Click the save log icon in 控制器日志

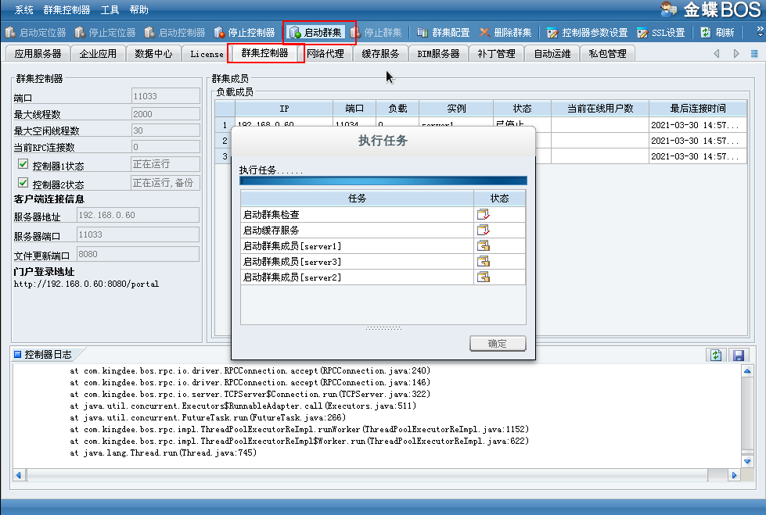tap(739, 355)
